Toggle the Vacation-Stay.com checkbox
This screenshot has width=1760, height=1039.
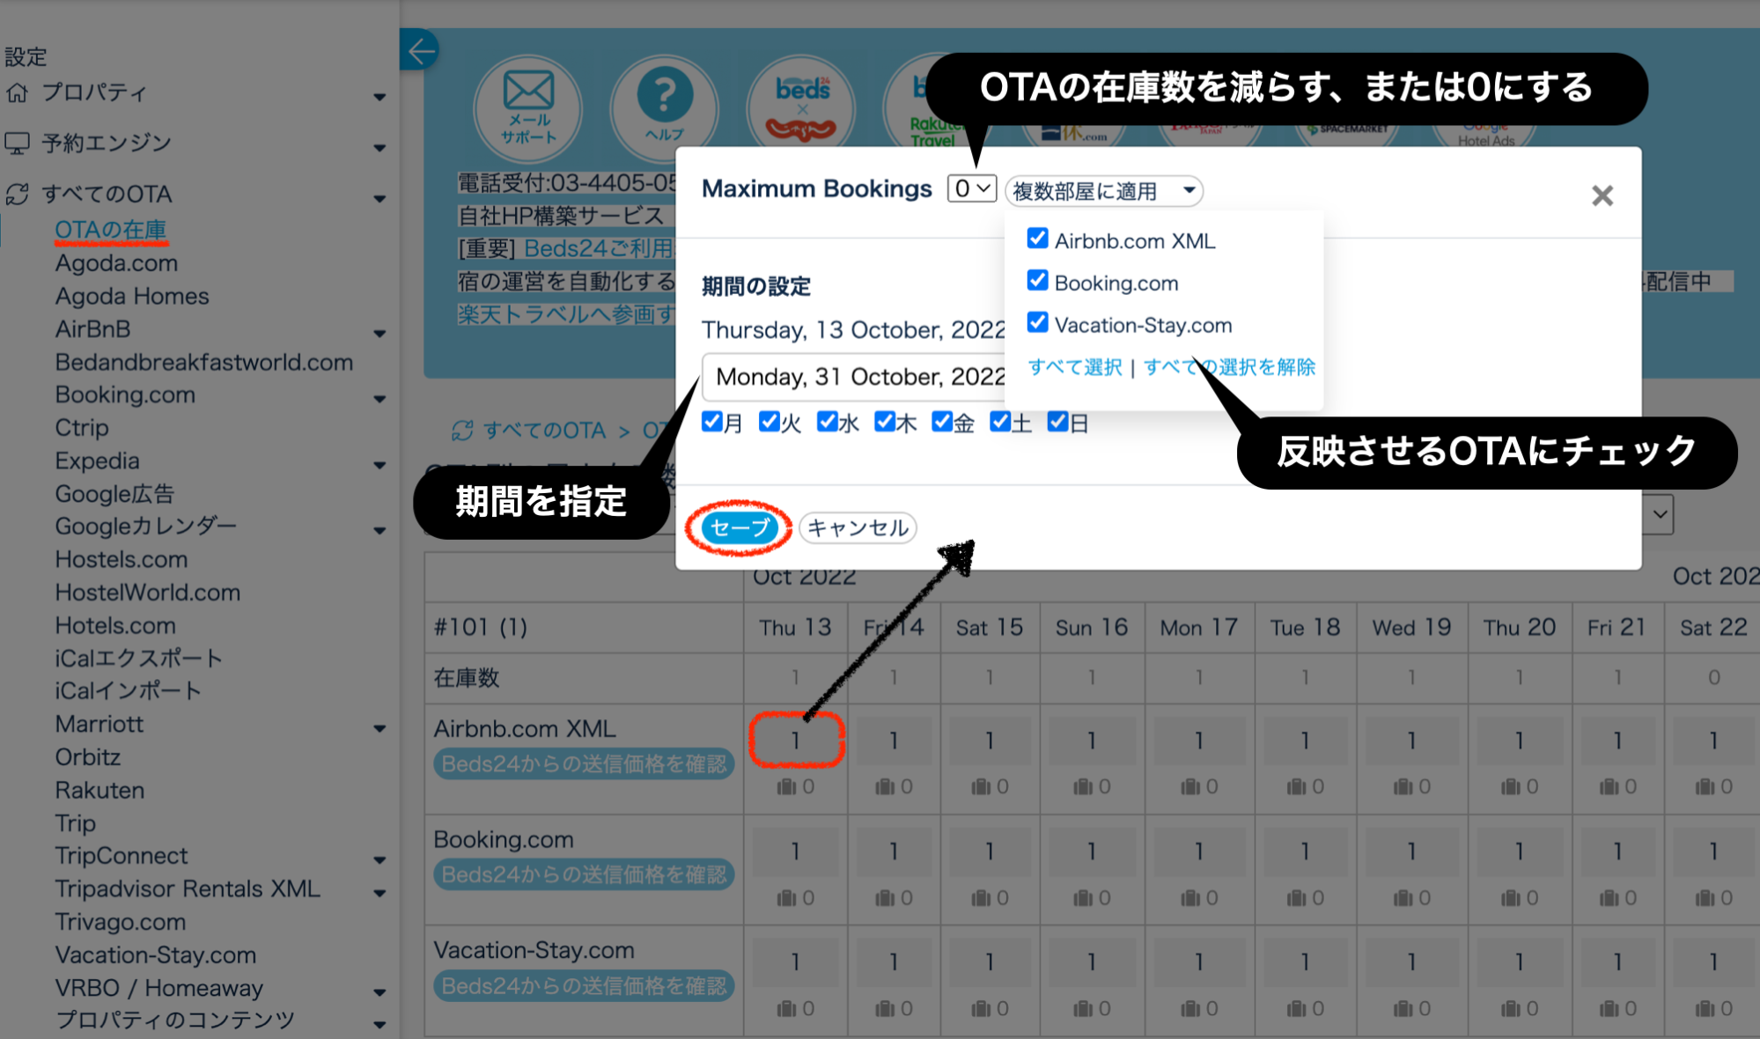pyautogui.click(x=1036, y=322)
